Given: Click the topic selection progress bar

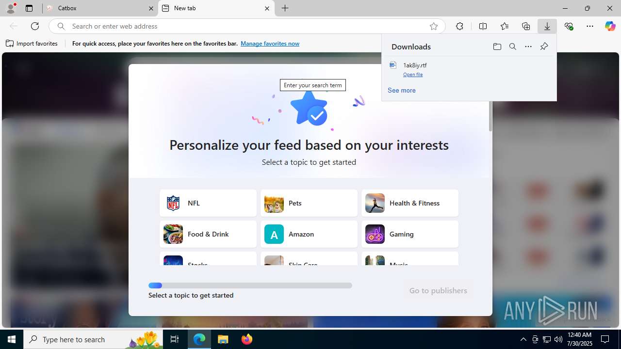Looking at the screenshot, I should (x=250, y=286).
